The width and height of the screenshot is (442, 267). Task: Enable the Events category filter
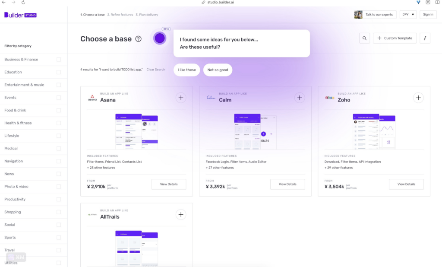[59, 98]
